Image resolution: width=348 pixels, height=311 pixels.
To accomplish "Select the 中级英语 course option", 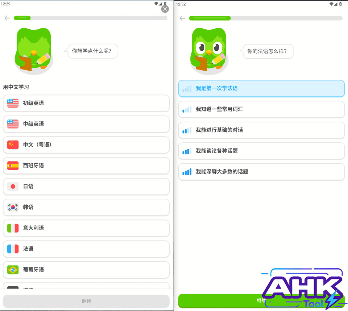I will click(86, 124).
